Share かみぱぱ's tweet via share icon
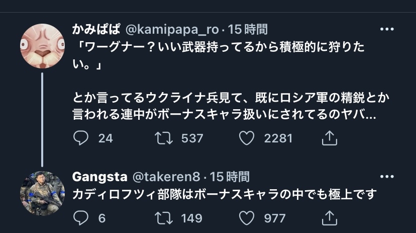This screenshot has width=416, height=233. 328,138
